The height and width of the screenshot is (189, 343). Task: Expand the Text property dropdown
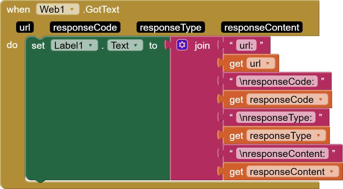[136, 45]
